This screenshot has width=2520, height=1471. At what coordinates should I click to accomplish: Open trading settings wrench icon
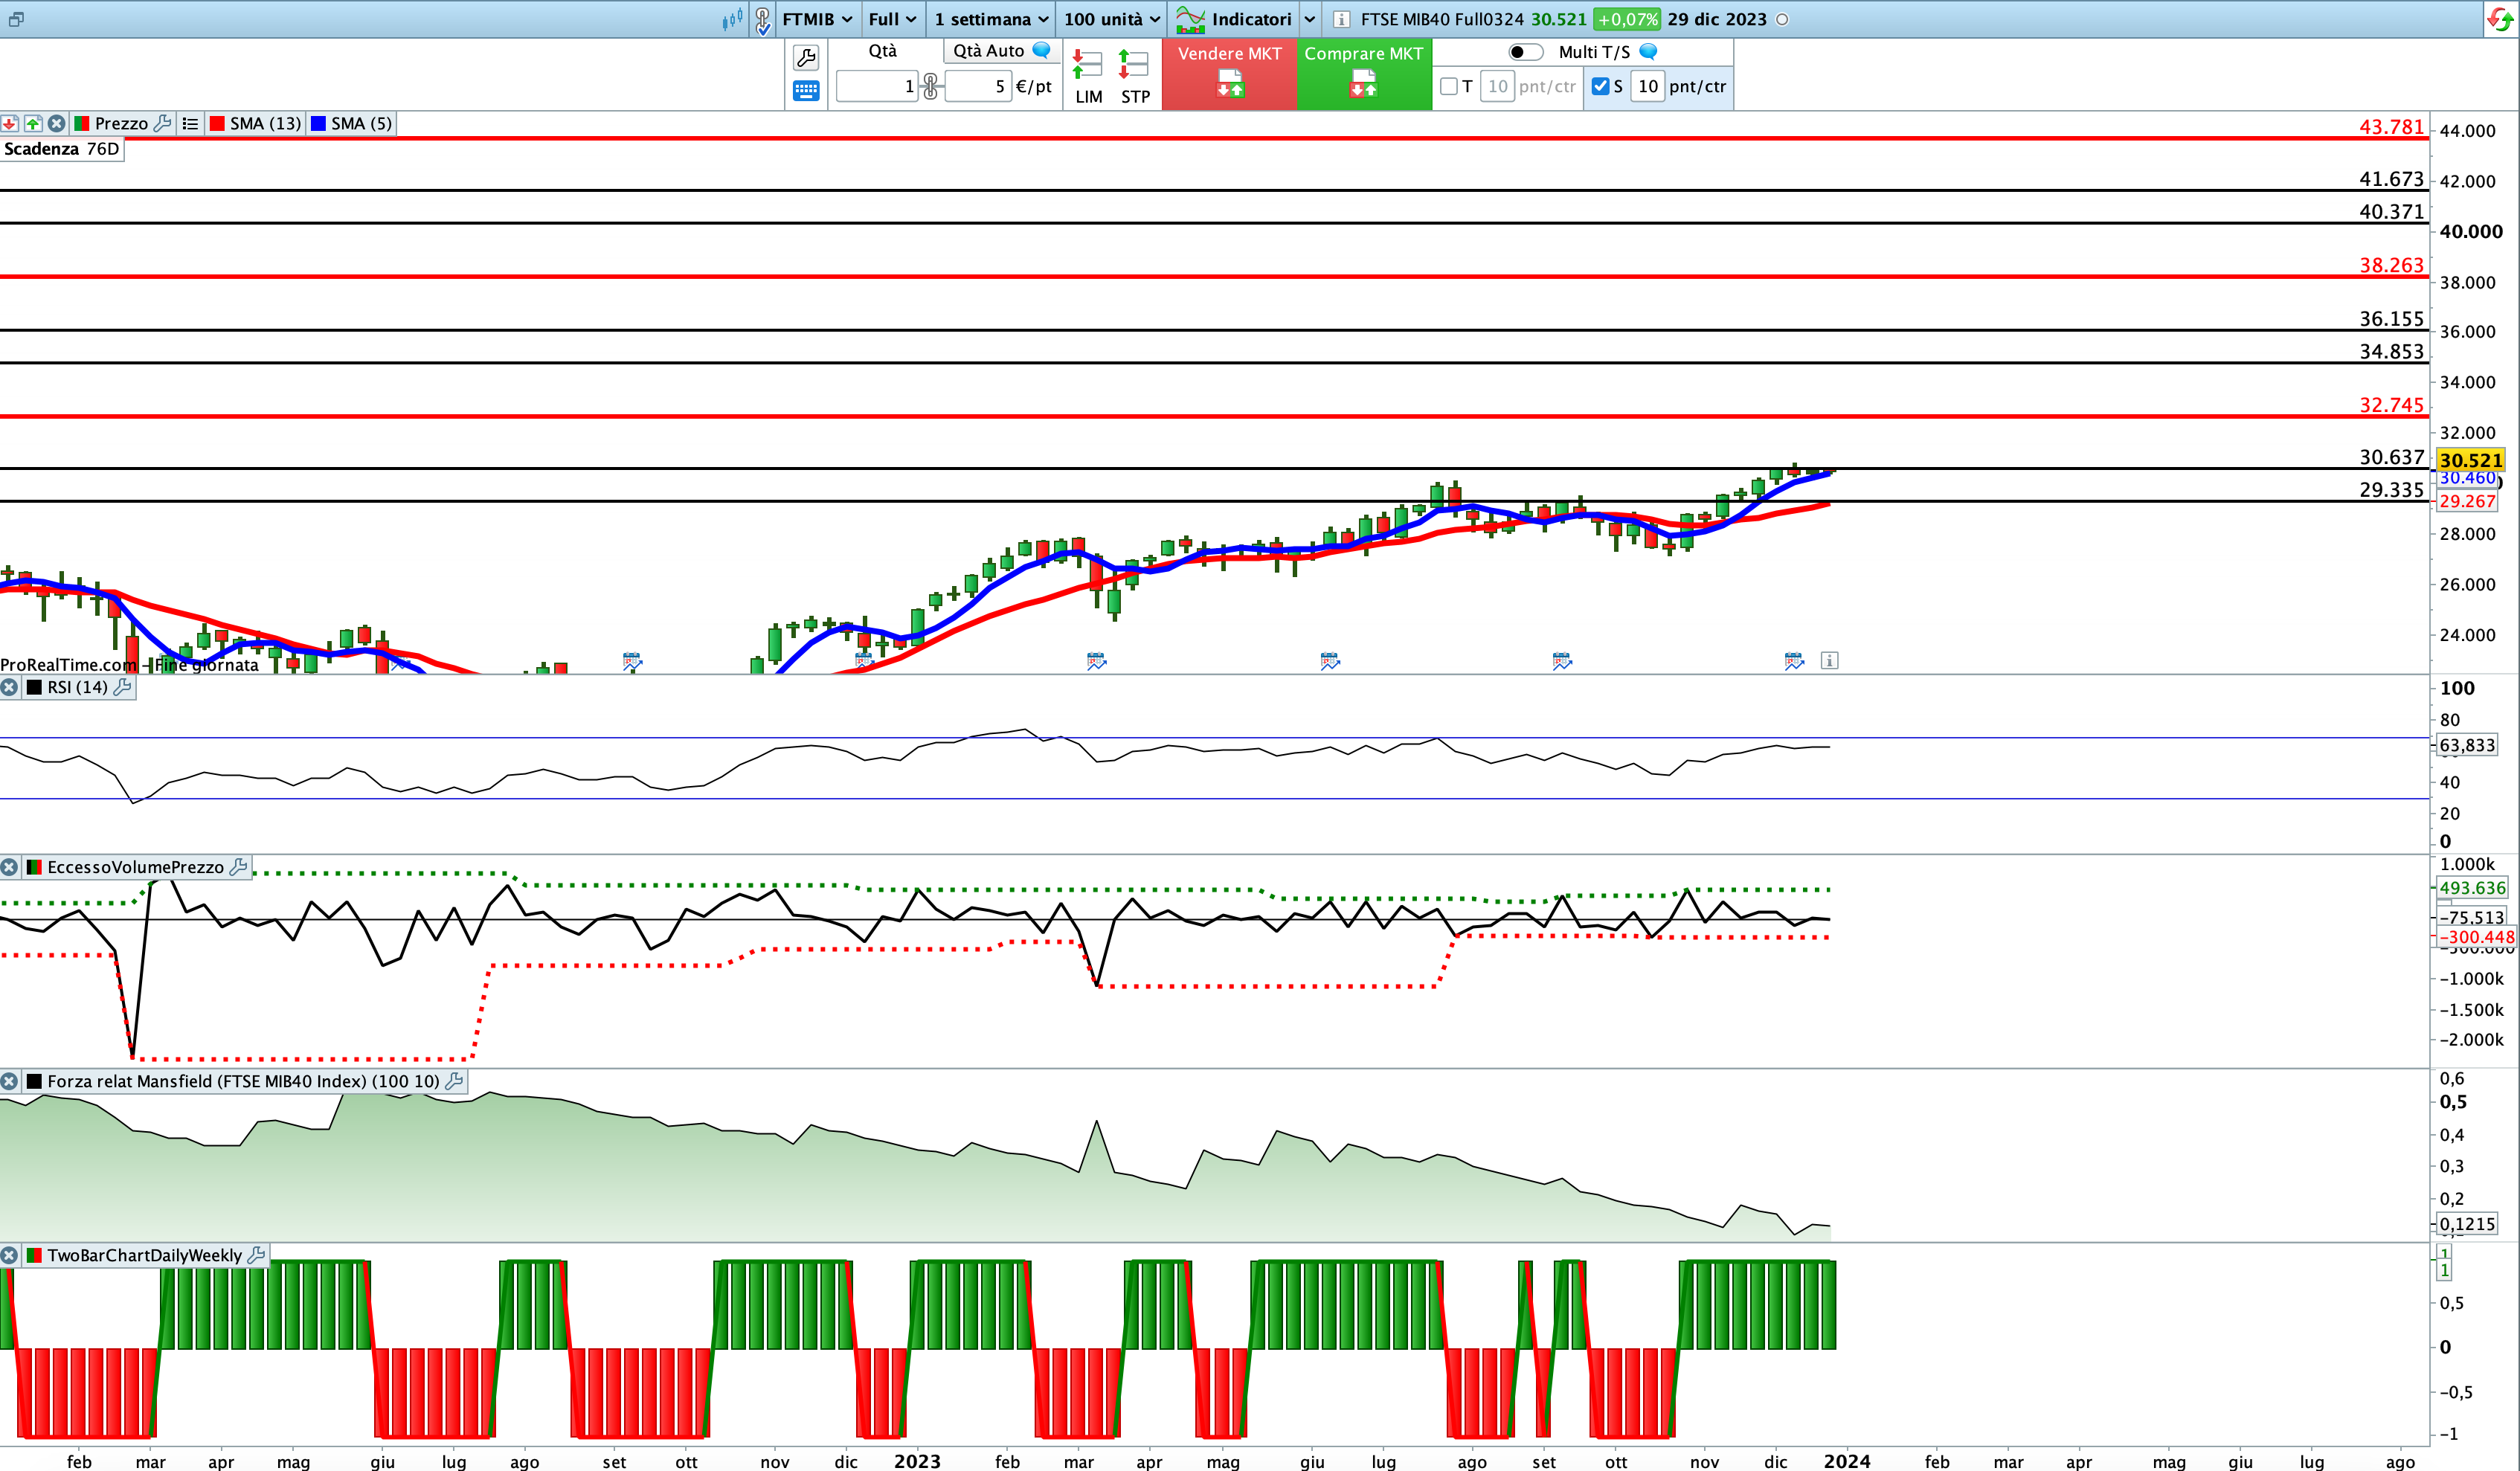click(806, 57)
